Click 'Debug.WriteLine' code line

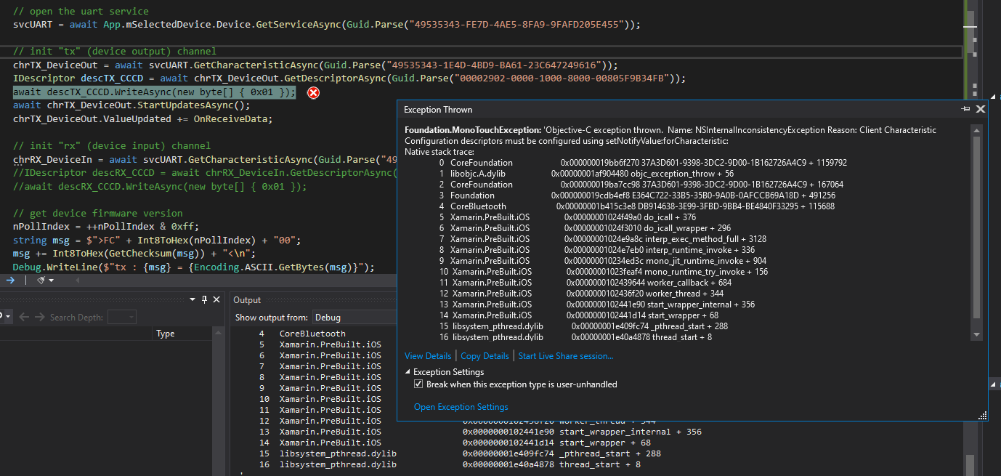pyautogui.click(x=194, y=267)
